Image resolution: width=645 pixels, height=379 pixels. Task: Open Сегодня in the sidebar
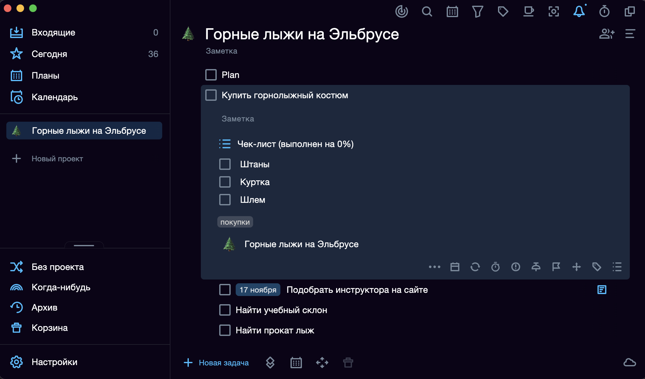(84, 54)
